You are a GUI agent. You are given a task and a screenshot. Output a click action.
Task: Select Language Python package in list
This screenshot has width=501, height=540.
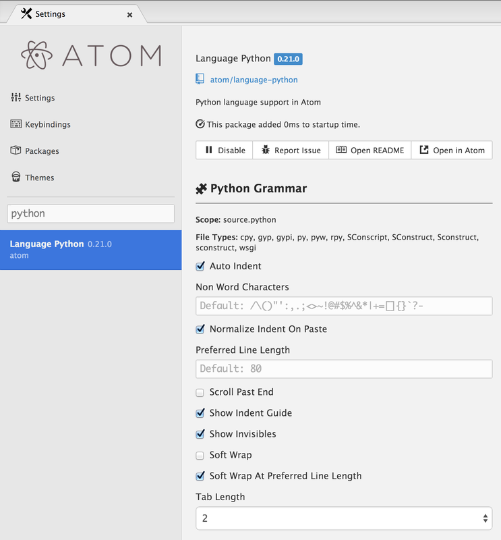90,250
